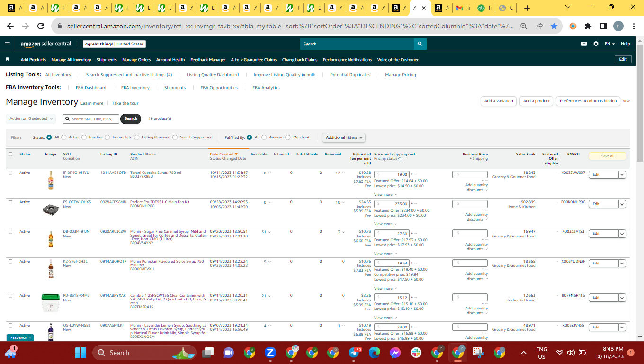This screenshot has width=644, height=364.
Task: Tick the select-all checkbox in the table header
Action: coord(10,154)
